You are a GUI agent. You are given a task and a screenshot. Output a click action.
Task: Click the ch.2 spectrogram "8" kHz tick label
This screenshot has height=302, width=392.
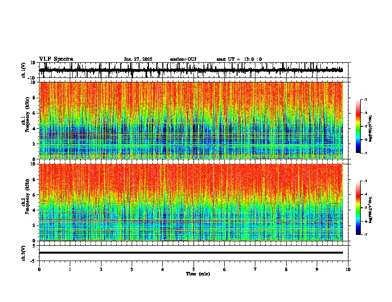(x=34, y=180)
